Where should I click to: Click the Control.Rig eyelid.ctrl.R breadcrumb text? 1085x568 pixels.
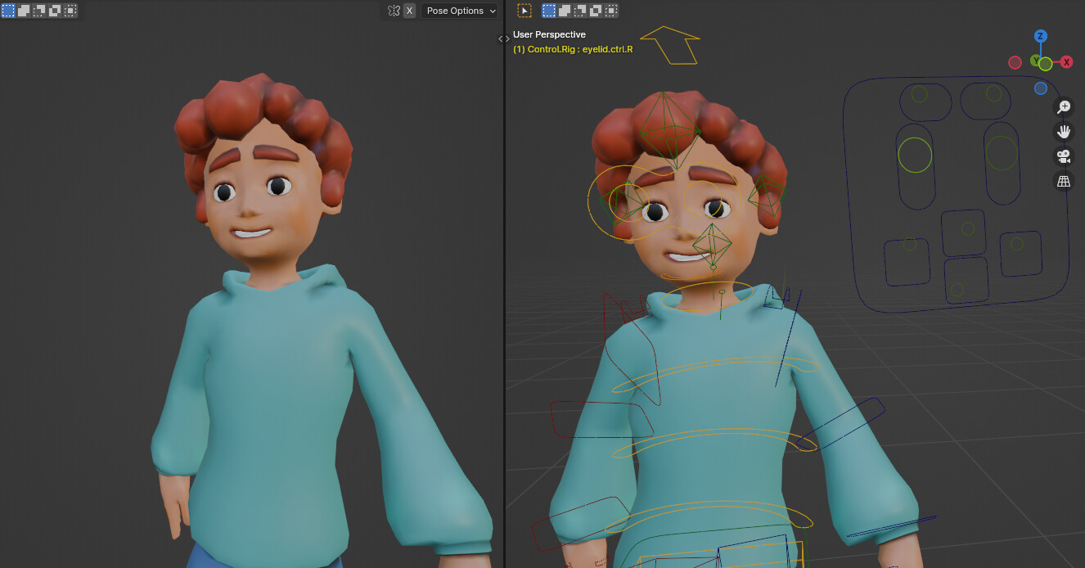(x=572, y=49)
